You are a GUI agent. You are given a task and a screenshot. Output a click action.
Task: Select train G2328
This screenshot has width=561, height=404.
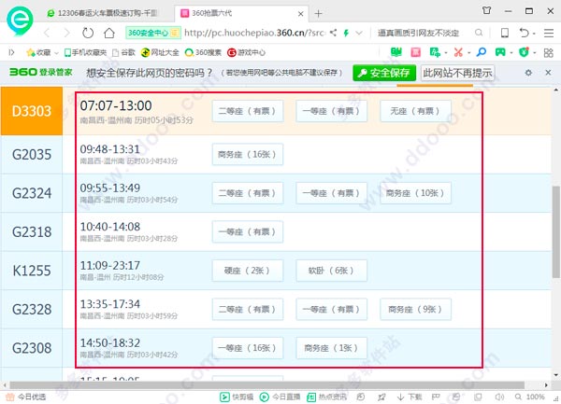click(x=32, y=309)
